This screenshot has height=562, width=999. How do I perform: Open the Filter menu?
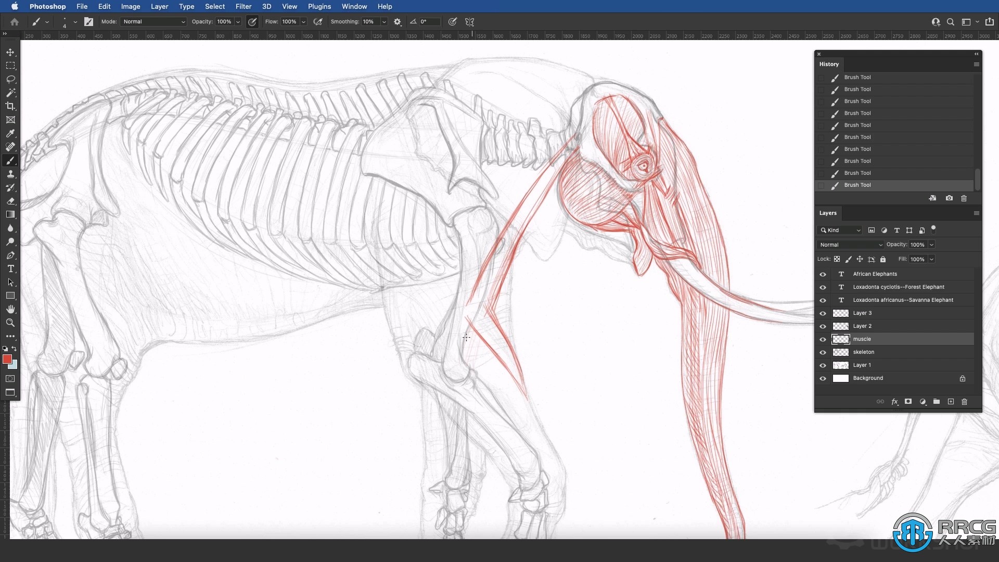244,6
